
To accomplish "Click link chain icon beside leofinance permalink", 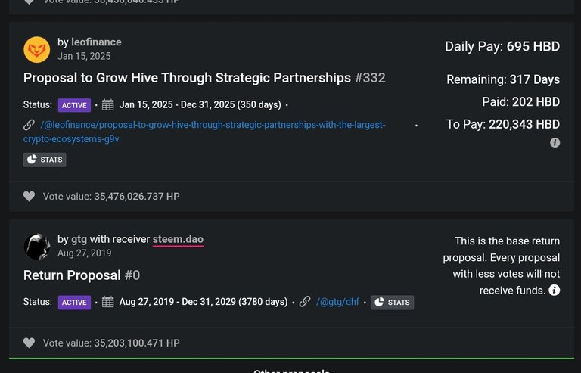I will coord(29,125).
